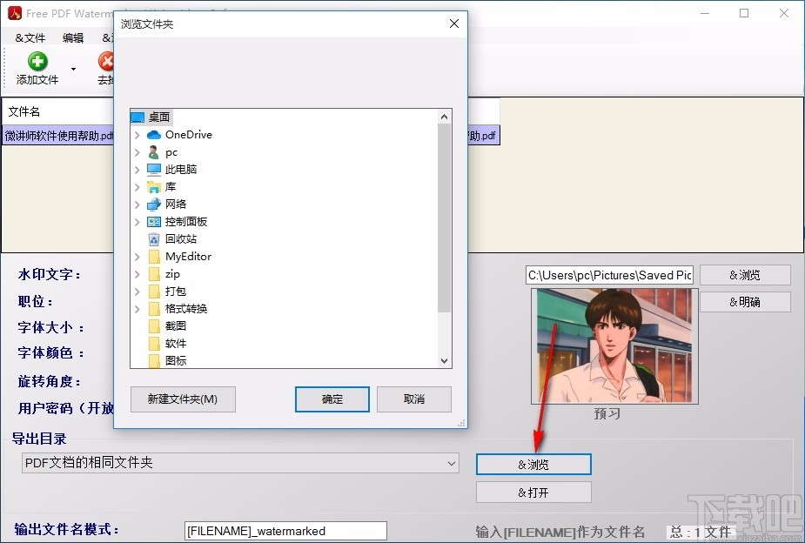Click the green 添加文件 add-file icon
The image size is (805, 543).
click(x=36, y=62)
